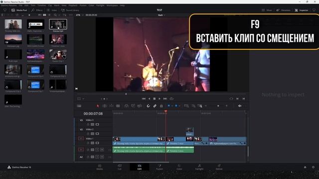The image size is (319, 179).
Task: Switch media pool to thumbnail view
Action: coord(44,15)
